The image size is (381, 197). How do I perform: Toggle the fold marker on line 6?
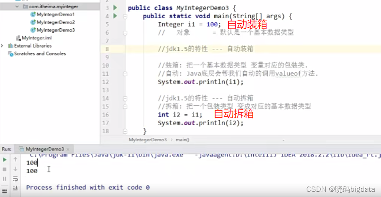(x=125, y=33)
